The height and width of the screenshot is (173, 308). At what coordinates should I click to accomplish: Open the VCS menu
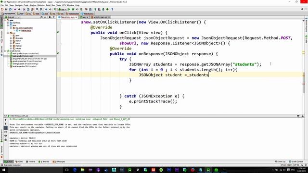click(64, 5)
